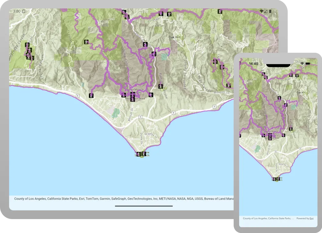Select the left hiker icon at Point Dume on tablet
The width and height of the screenshot is (322, 233).
tap(139, 154)
